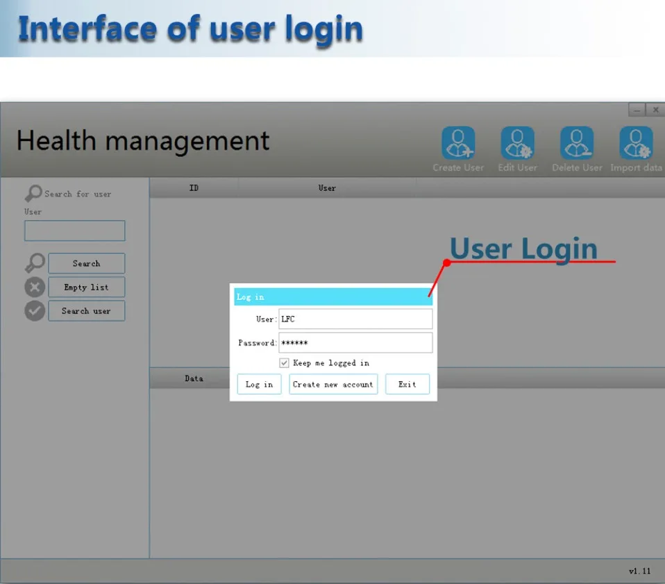Click the Import data icon
665x584 pixels.
(636, 143)
